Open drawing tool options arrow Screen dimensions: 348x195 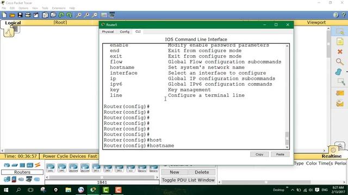[x=346, y=72]
